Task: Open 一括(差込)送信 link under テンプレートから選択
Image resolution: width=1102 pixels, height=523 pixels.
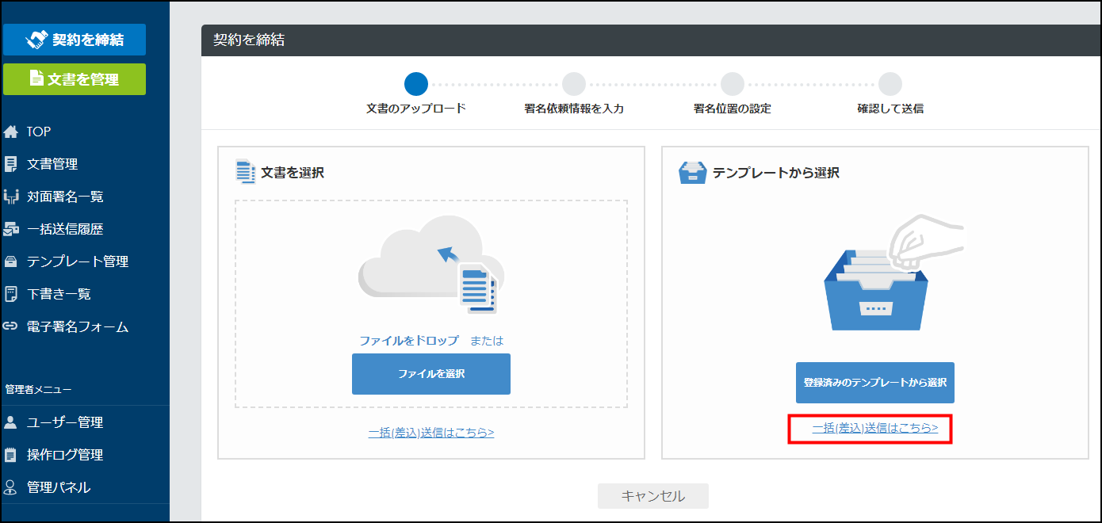Action: point(874,428)
